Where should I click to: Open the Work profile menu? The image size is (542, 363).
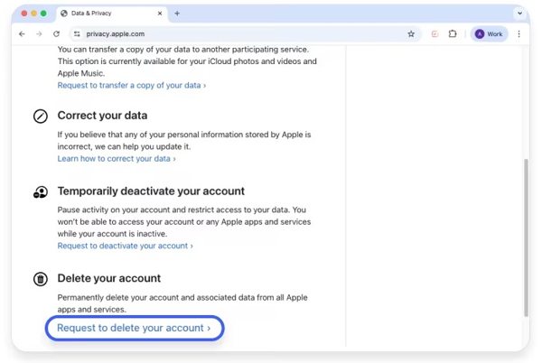click(489, 33)
